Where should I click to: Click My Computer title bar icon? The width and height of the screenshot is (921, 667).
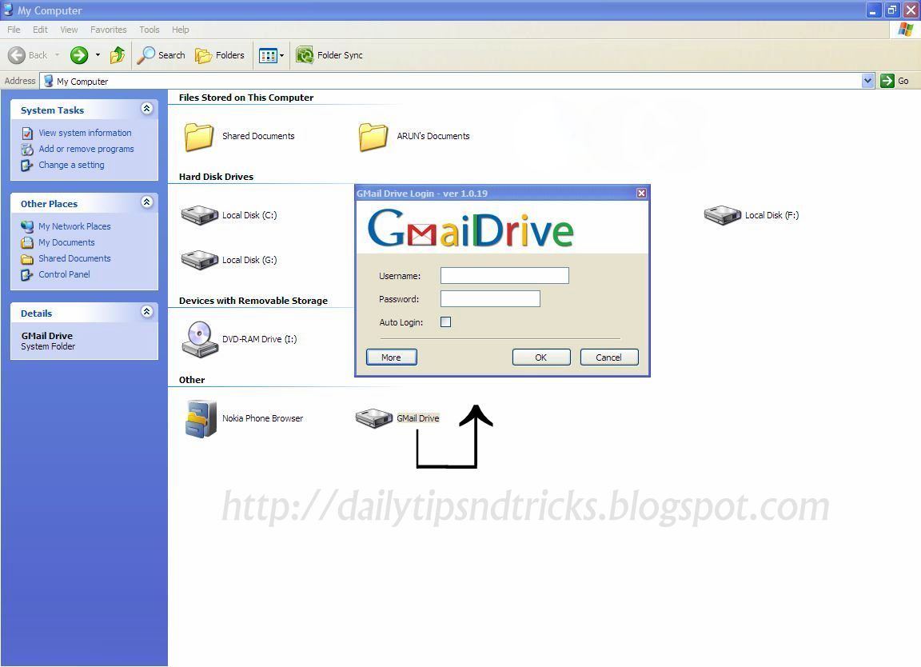8,10
